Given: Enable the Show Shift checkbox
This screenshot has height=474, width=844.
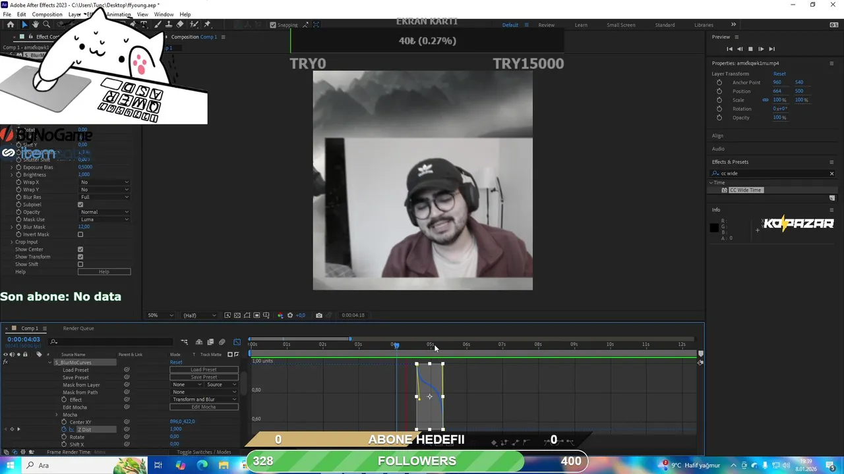Looking at the screenshot, I should (80, 264).
